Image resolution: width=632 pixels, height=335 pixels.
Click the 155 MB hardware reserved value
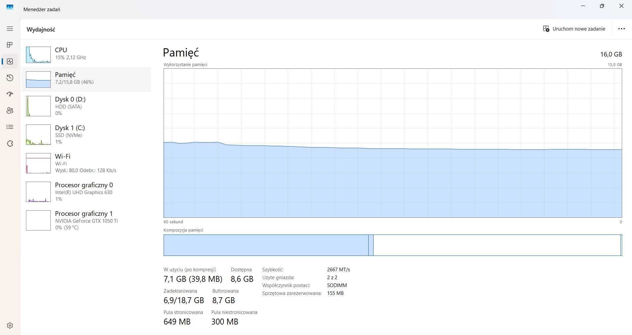tap(335, 293)
